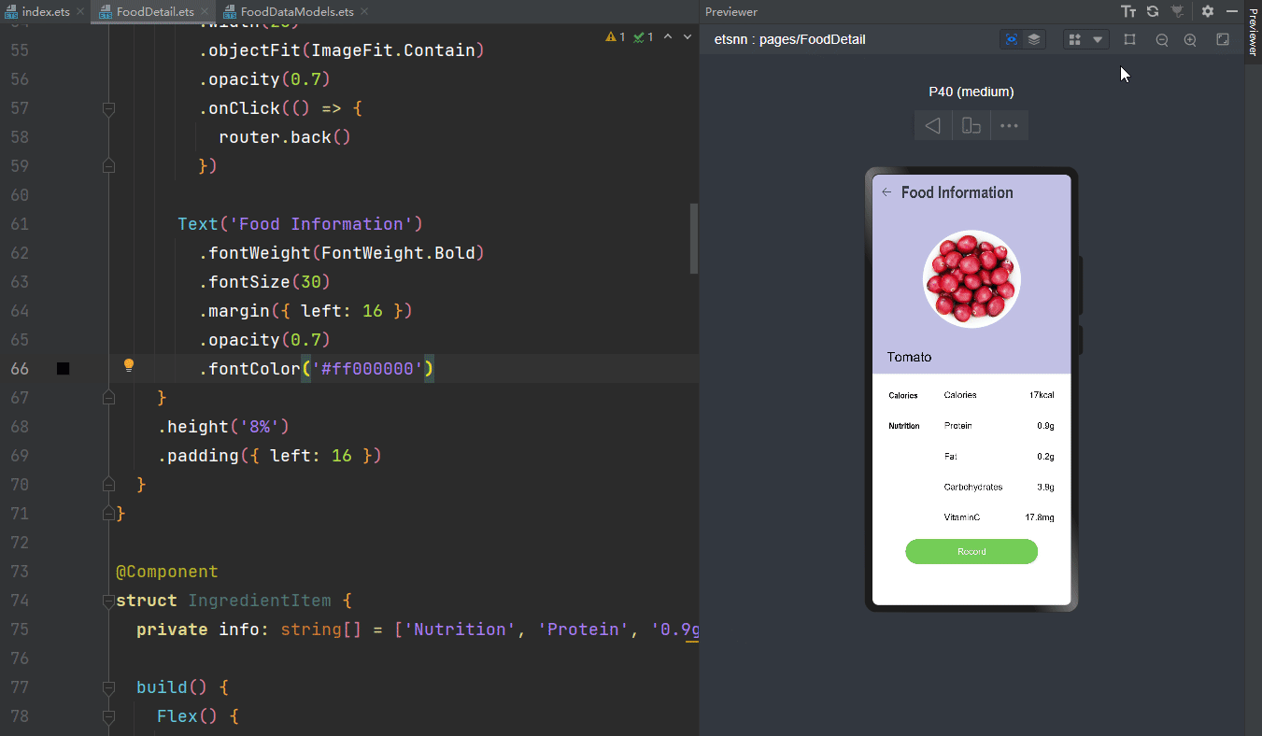The height and width of the screenshot is (736, 1262).
Task: Click the Food Information title in preview
Action: [x=957, y=192]
